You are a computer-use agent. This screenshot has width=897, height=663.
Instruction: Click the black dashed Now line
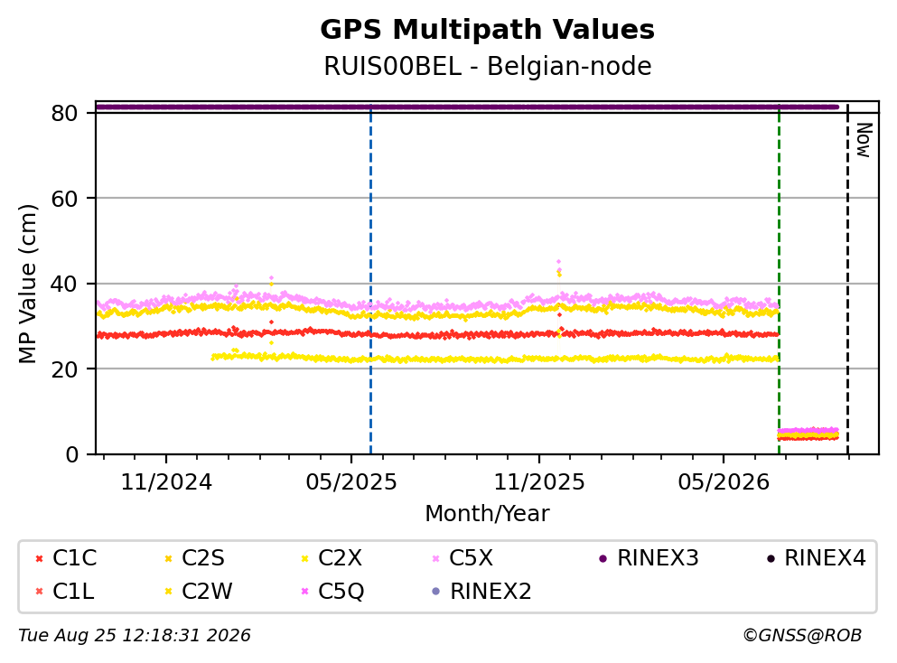(x=848, y=279)
